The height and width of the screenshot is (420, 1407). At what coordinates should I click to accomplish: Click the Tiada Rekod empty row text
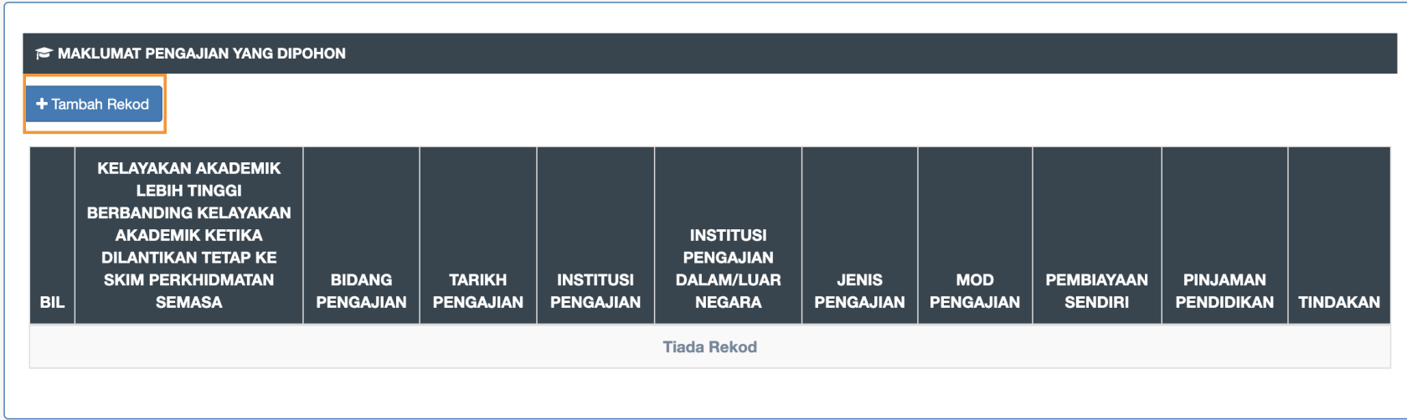[x=710, y=347]
